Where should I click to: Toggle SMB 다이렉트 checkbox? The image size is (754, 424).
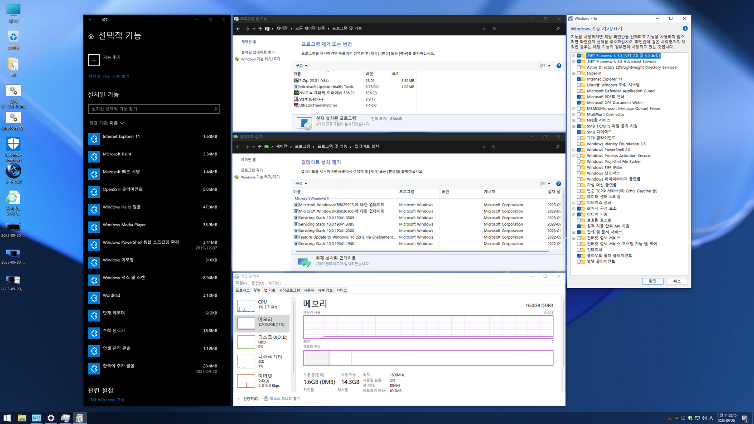tap(579, 132)
